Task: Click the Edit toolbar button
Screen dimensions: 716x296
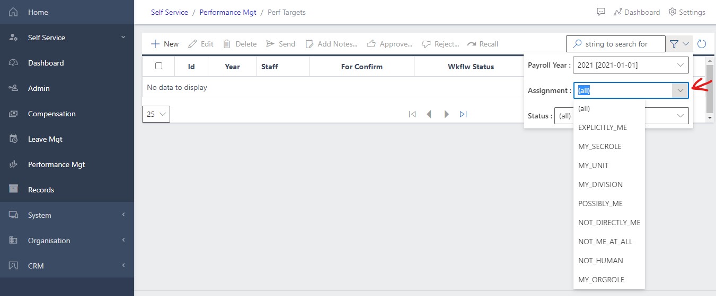Action: (201, 44)
